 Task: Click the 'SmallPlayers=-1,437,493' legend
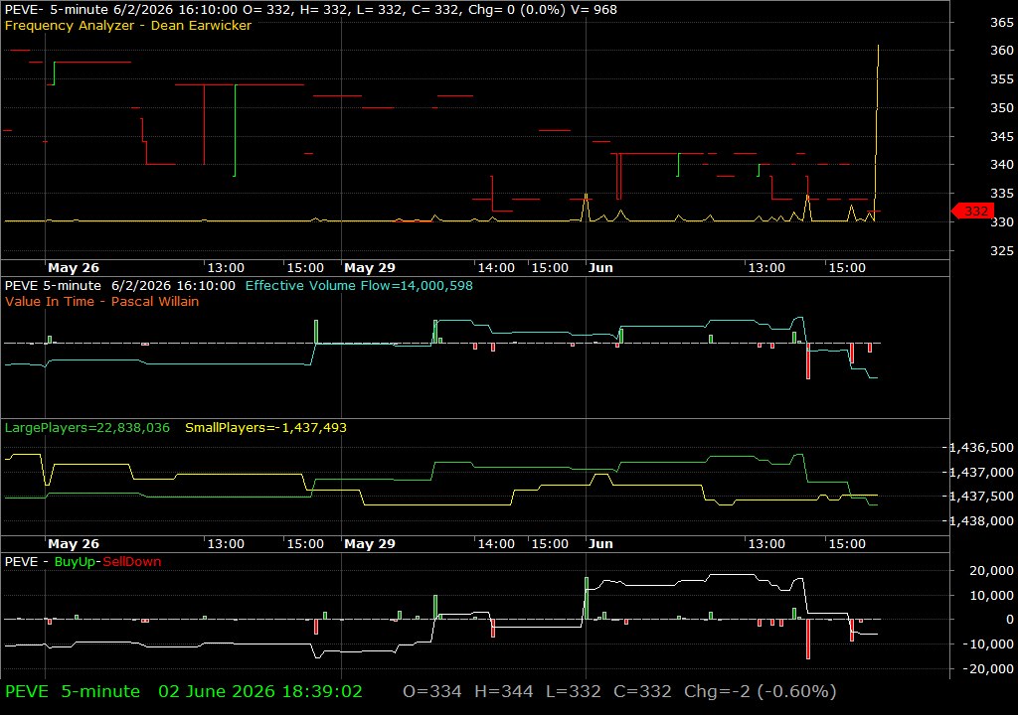265,428
